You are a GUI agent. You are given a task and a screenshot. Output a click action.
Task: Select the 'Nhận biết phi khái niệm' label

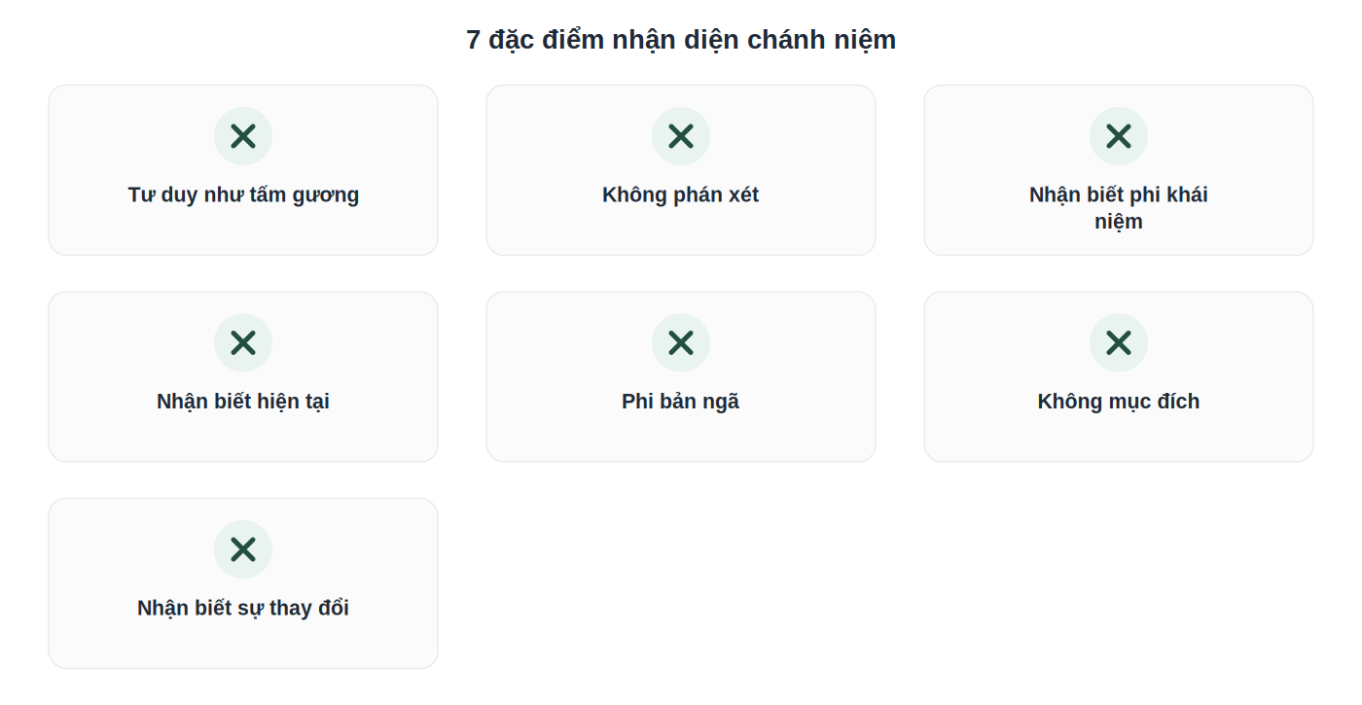1119,208
